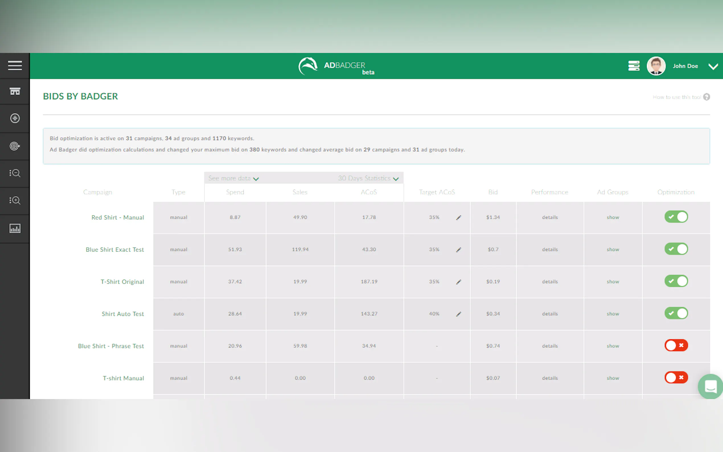The width and height of the screenshot is (723, 452).
Task: Expand the See more data dropdown
Action: (x=233, y=178)
